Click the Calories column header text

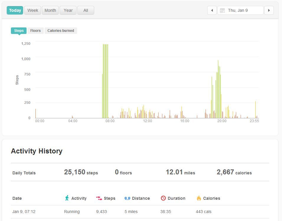[211, 198]
